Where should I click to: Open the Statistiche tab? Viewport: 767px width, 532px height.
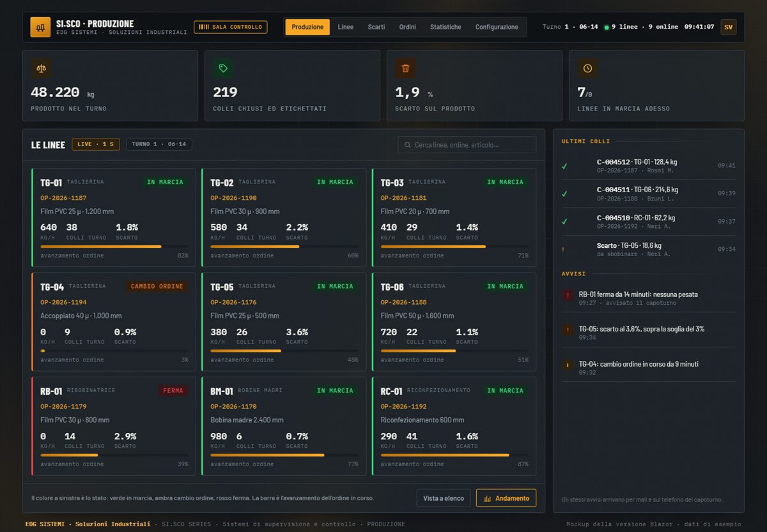tap(445, 27)
